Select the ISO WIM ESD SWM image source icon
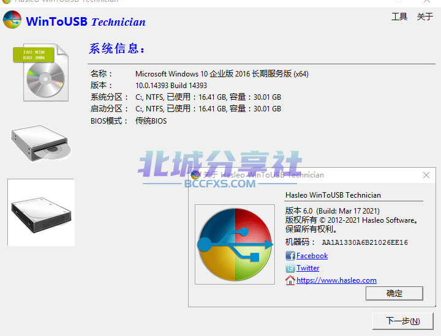 pyautogui.click(x=41, y=72)
